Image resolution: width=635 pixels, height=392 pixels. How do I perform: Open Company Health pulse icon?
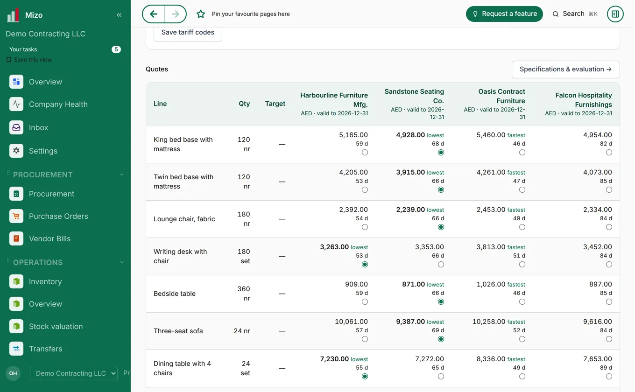[16, 104]
